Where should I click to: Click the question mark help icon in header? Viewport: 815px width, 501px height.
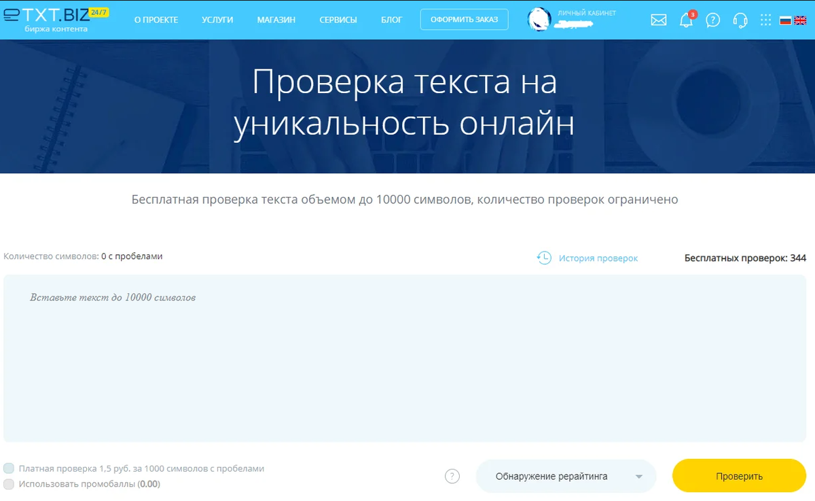712,20
